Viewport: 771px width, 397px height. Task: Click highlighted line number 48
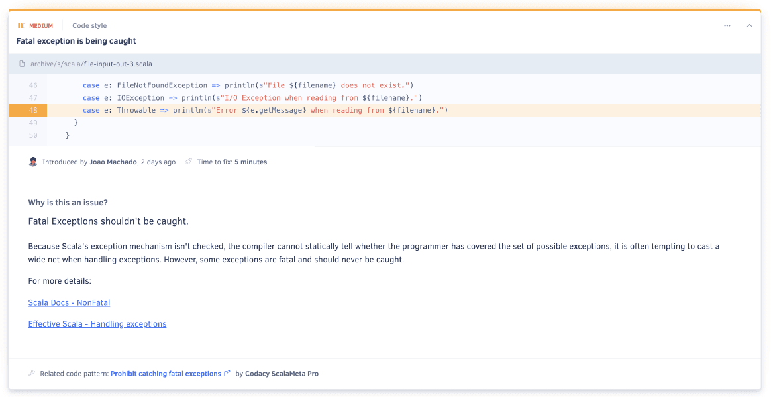point(33,111)
